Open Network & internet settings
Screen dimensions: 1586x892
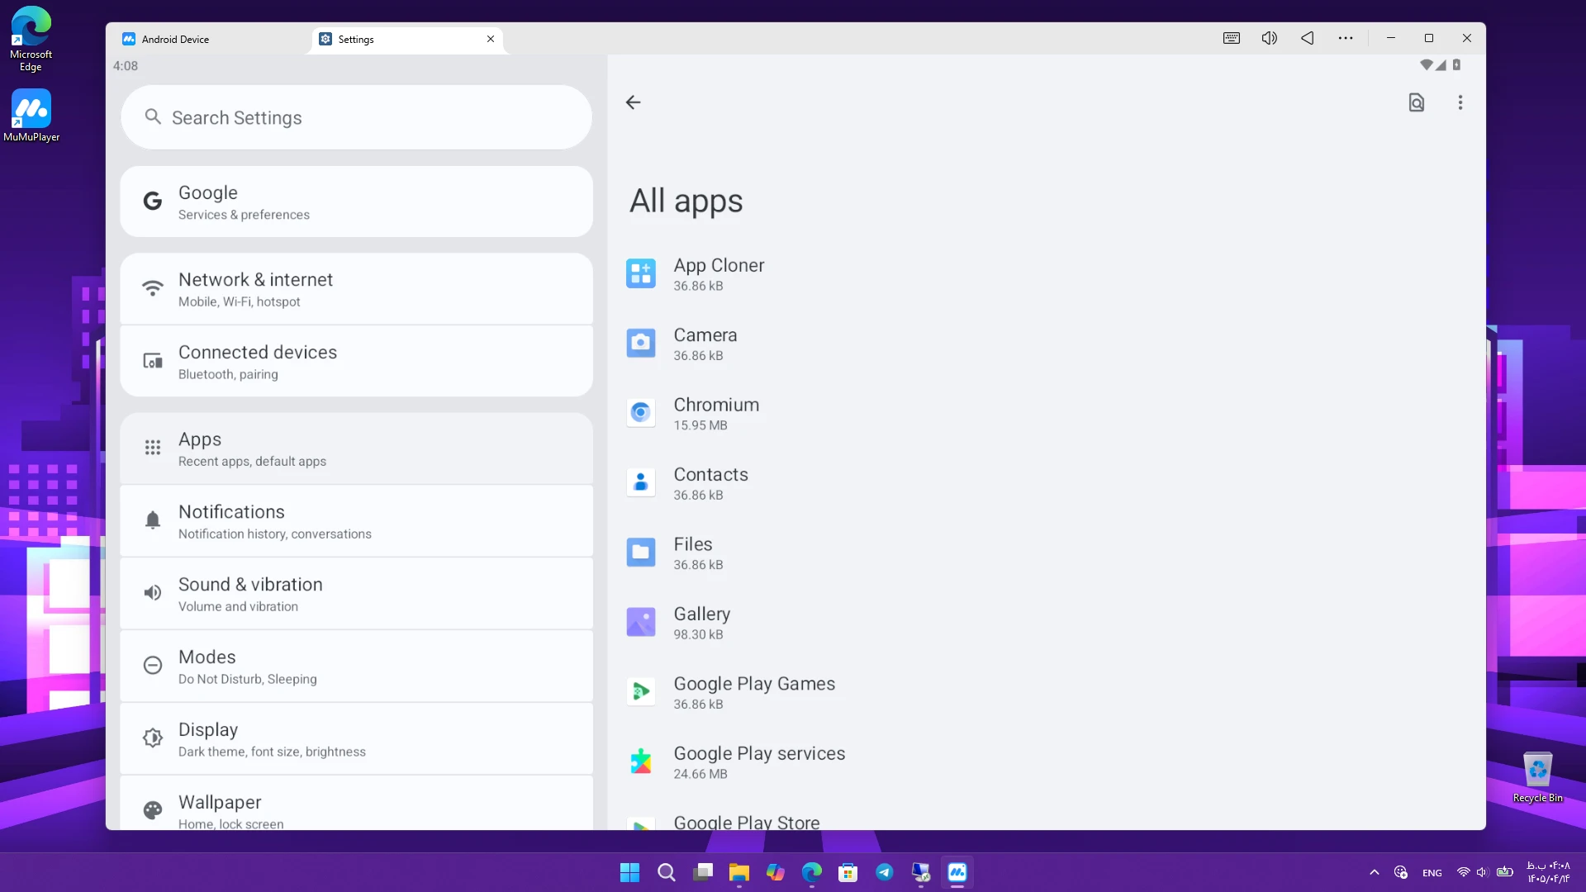tap(356, 289)
